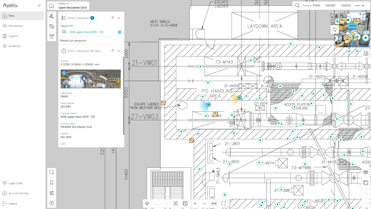
Task: Open the view settings sliders icon
Action: point(51,193)
